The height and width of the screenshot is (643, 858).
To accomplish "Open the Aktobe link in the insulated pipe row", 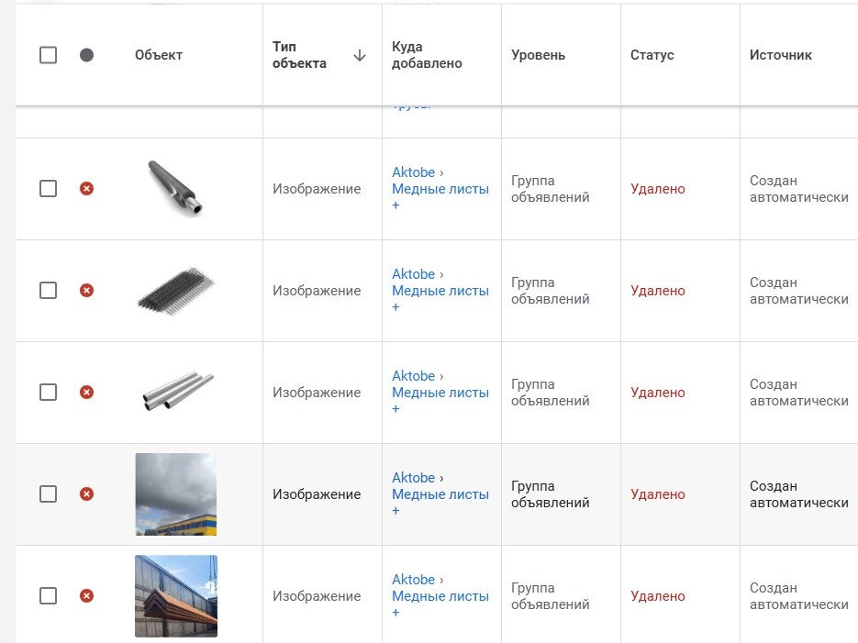I will (x=413, y=172).
